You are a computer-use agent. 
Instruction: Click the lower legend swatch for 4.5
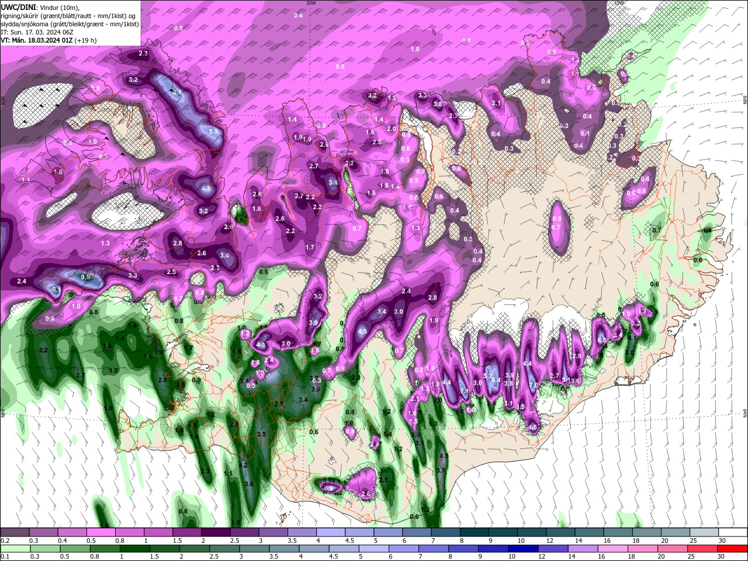[x=345, y=549]
